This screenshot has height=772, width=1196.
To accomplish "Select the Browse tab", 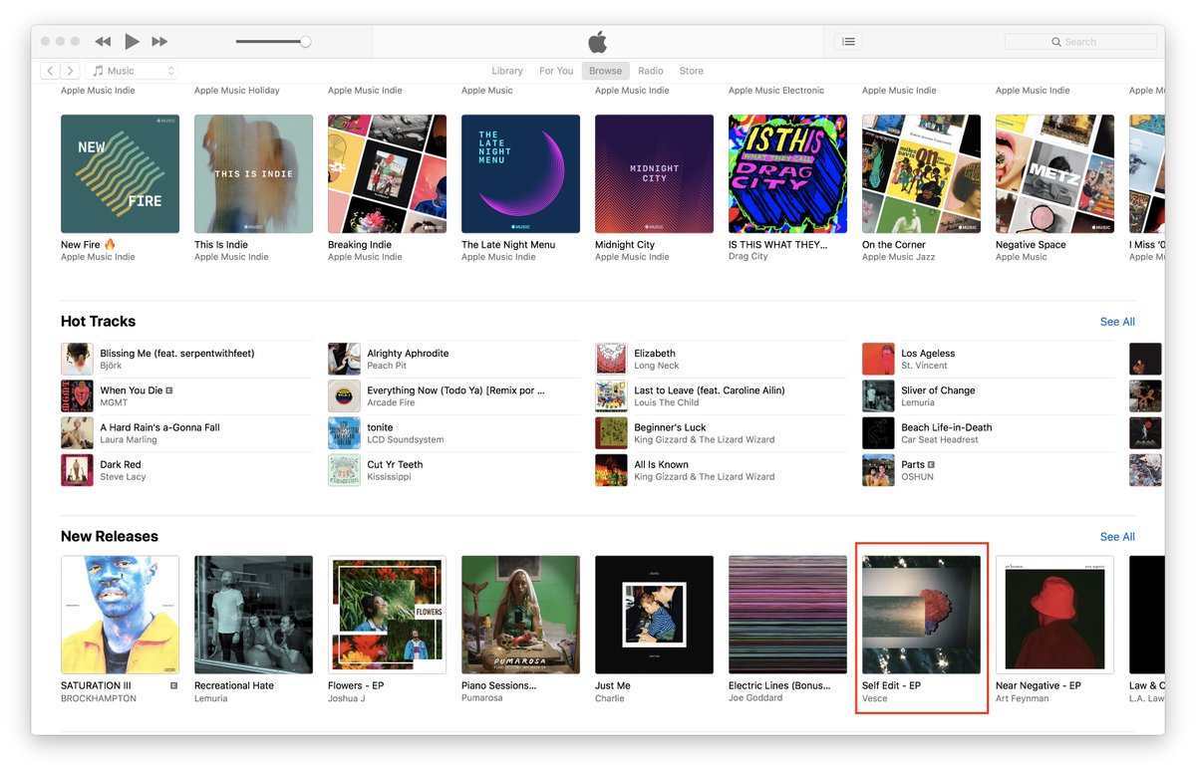I will [605, 71].
